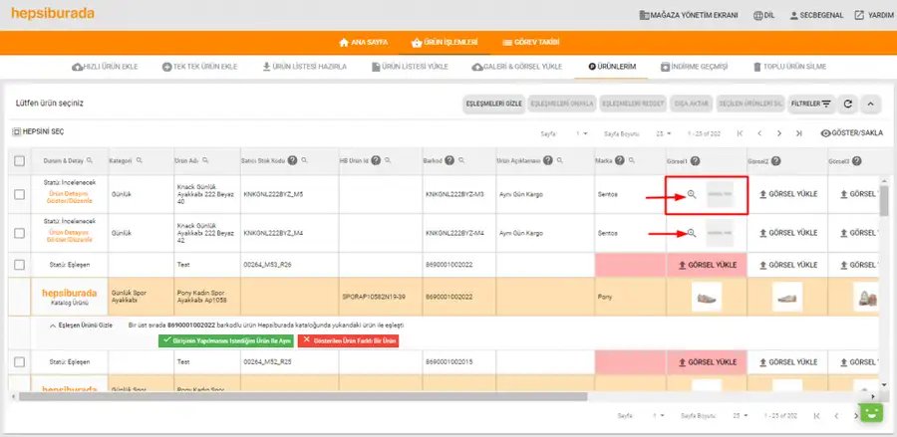Switch to the İndirme Geçmişi tab
Screen dimensions: 897x437
[694, 67]
